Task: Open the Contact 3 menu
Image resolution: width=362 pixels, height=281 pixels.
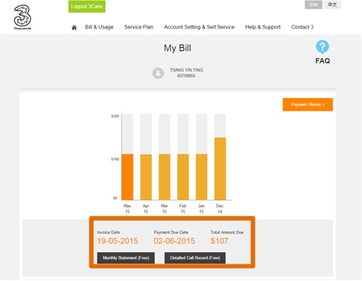Action: pyautogui.click(x=302, y=27)
